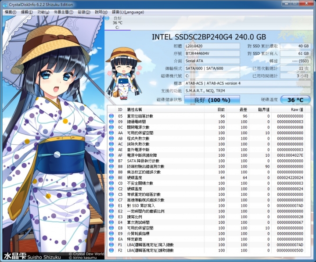
Task: Click status icon for attribute E1
Action: (x=111, y=205)
